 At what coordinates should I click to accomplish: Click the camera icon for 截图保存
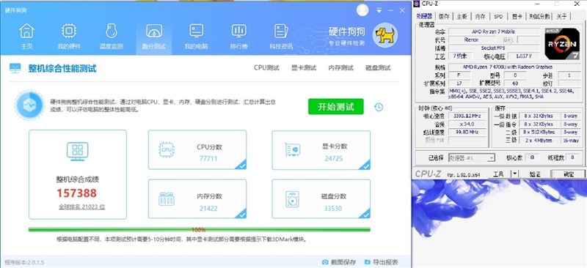pyautogui.click(x=325, y=262)
